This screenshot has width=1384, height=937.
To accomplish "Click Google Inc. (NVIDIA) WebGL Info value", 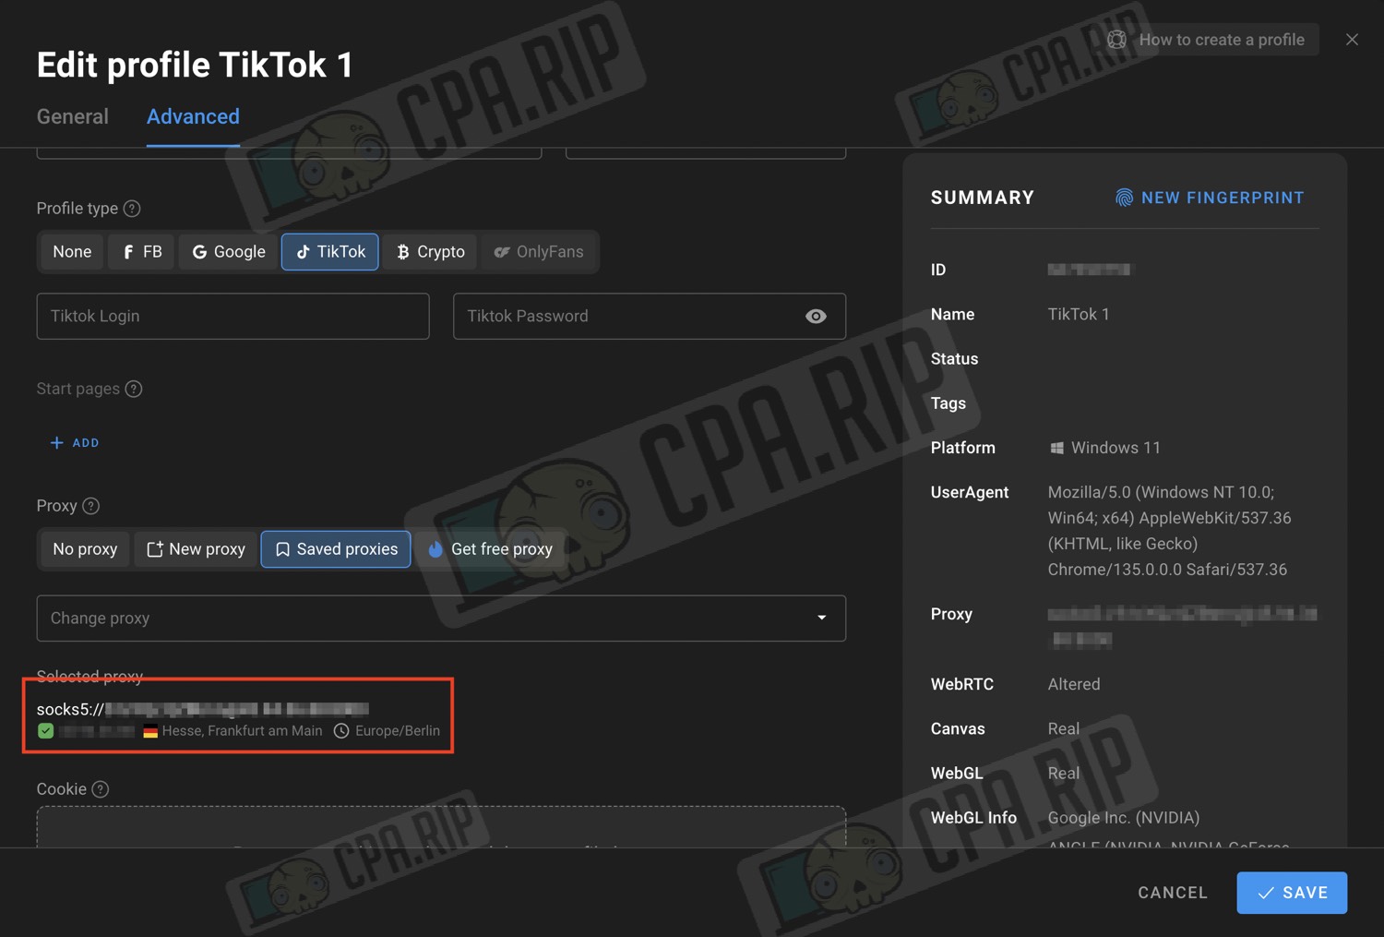I will click(1124, 818).
